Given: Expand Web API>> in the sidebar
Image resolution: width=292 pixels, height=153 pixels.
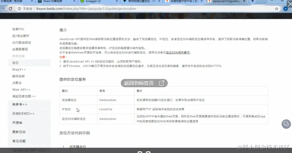Looking at the screenshot, I should point(21,89).
